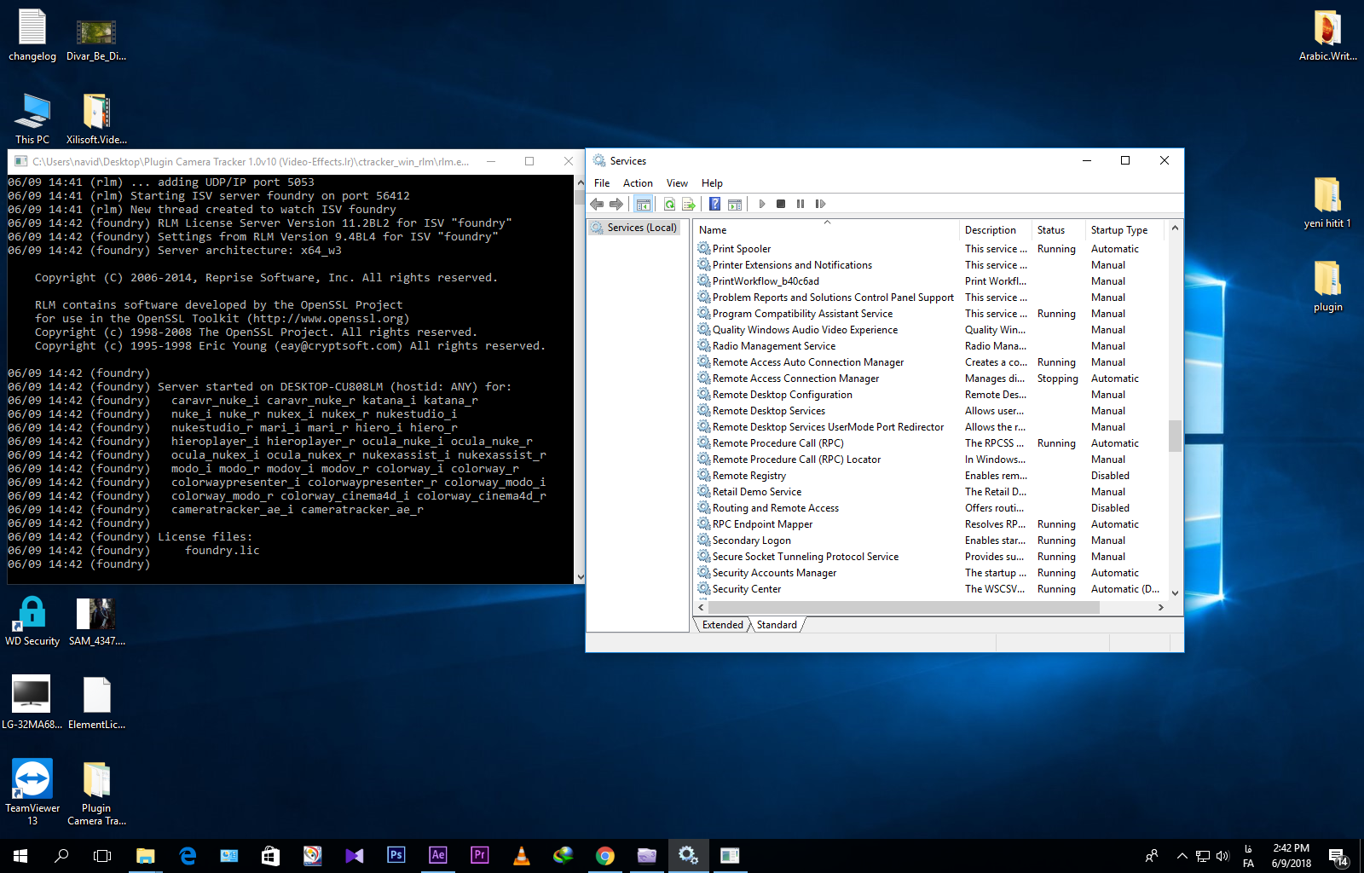Click the Export List toolbar icon
Screen dimensions: 1364x873
click(689, 204)
